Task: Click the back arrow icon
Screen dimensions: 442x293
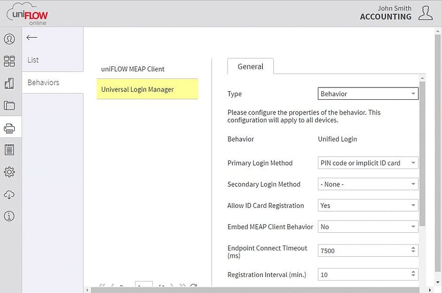Action: [x=32, y=37]
